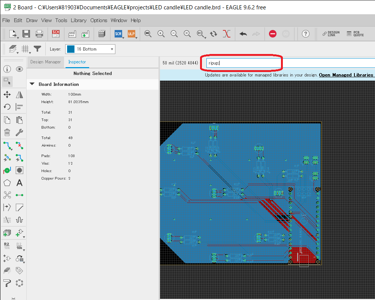Select the Copy tool
The image size is (375, 300).
7,120
